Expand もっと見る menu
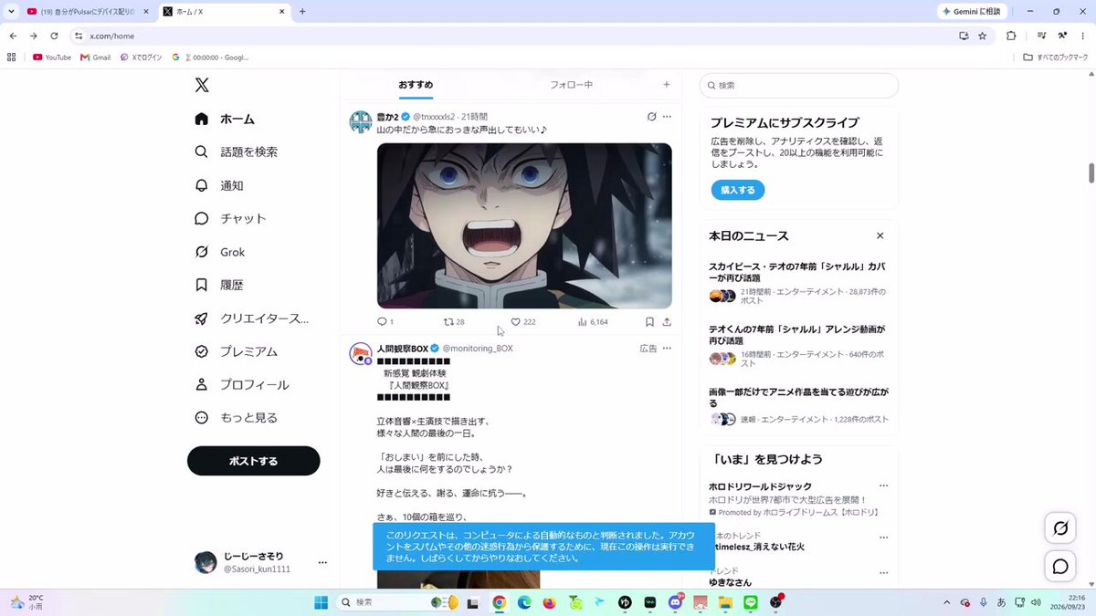1096x616 pixels. click(236, 417)
